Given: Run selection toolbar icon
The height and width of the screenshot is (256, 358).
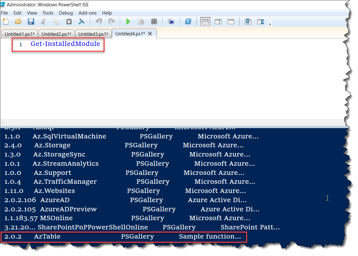Looking at the screenshot, I should (x=141, y=22).
